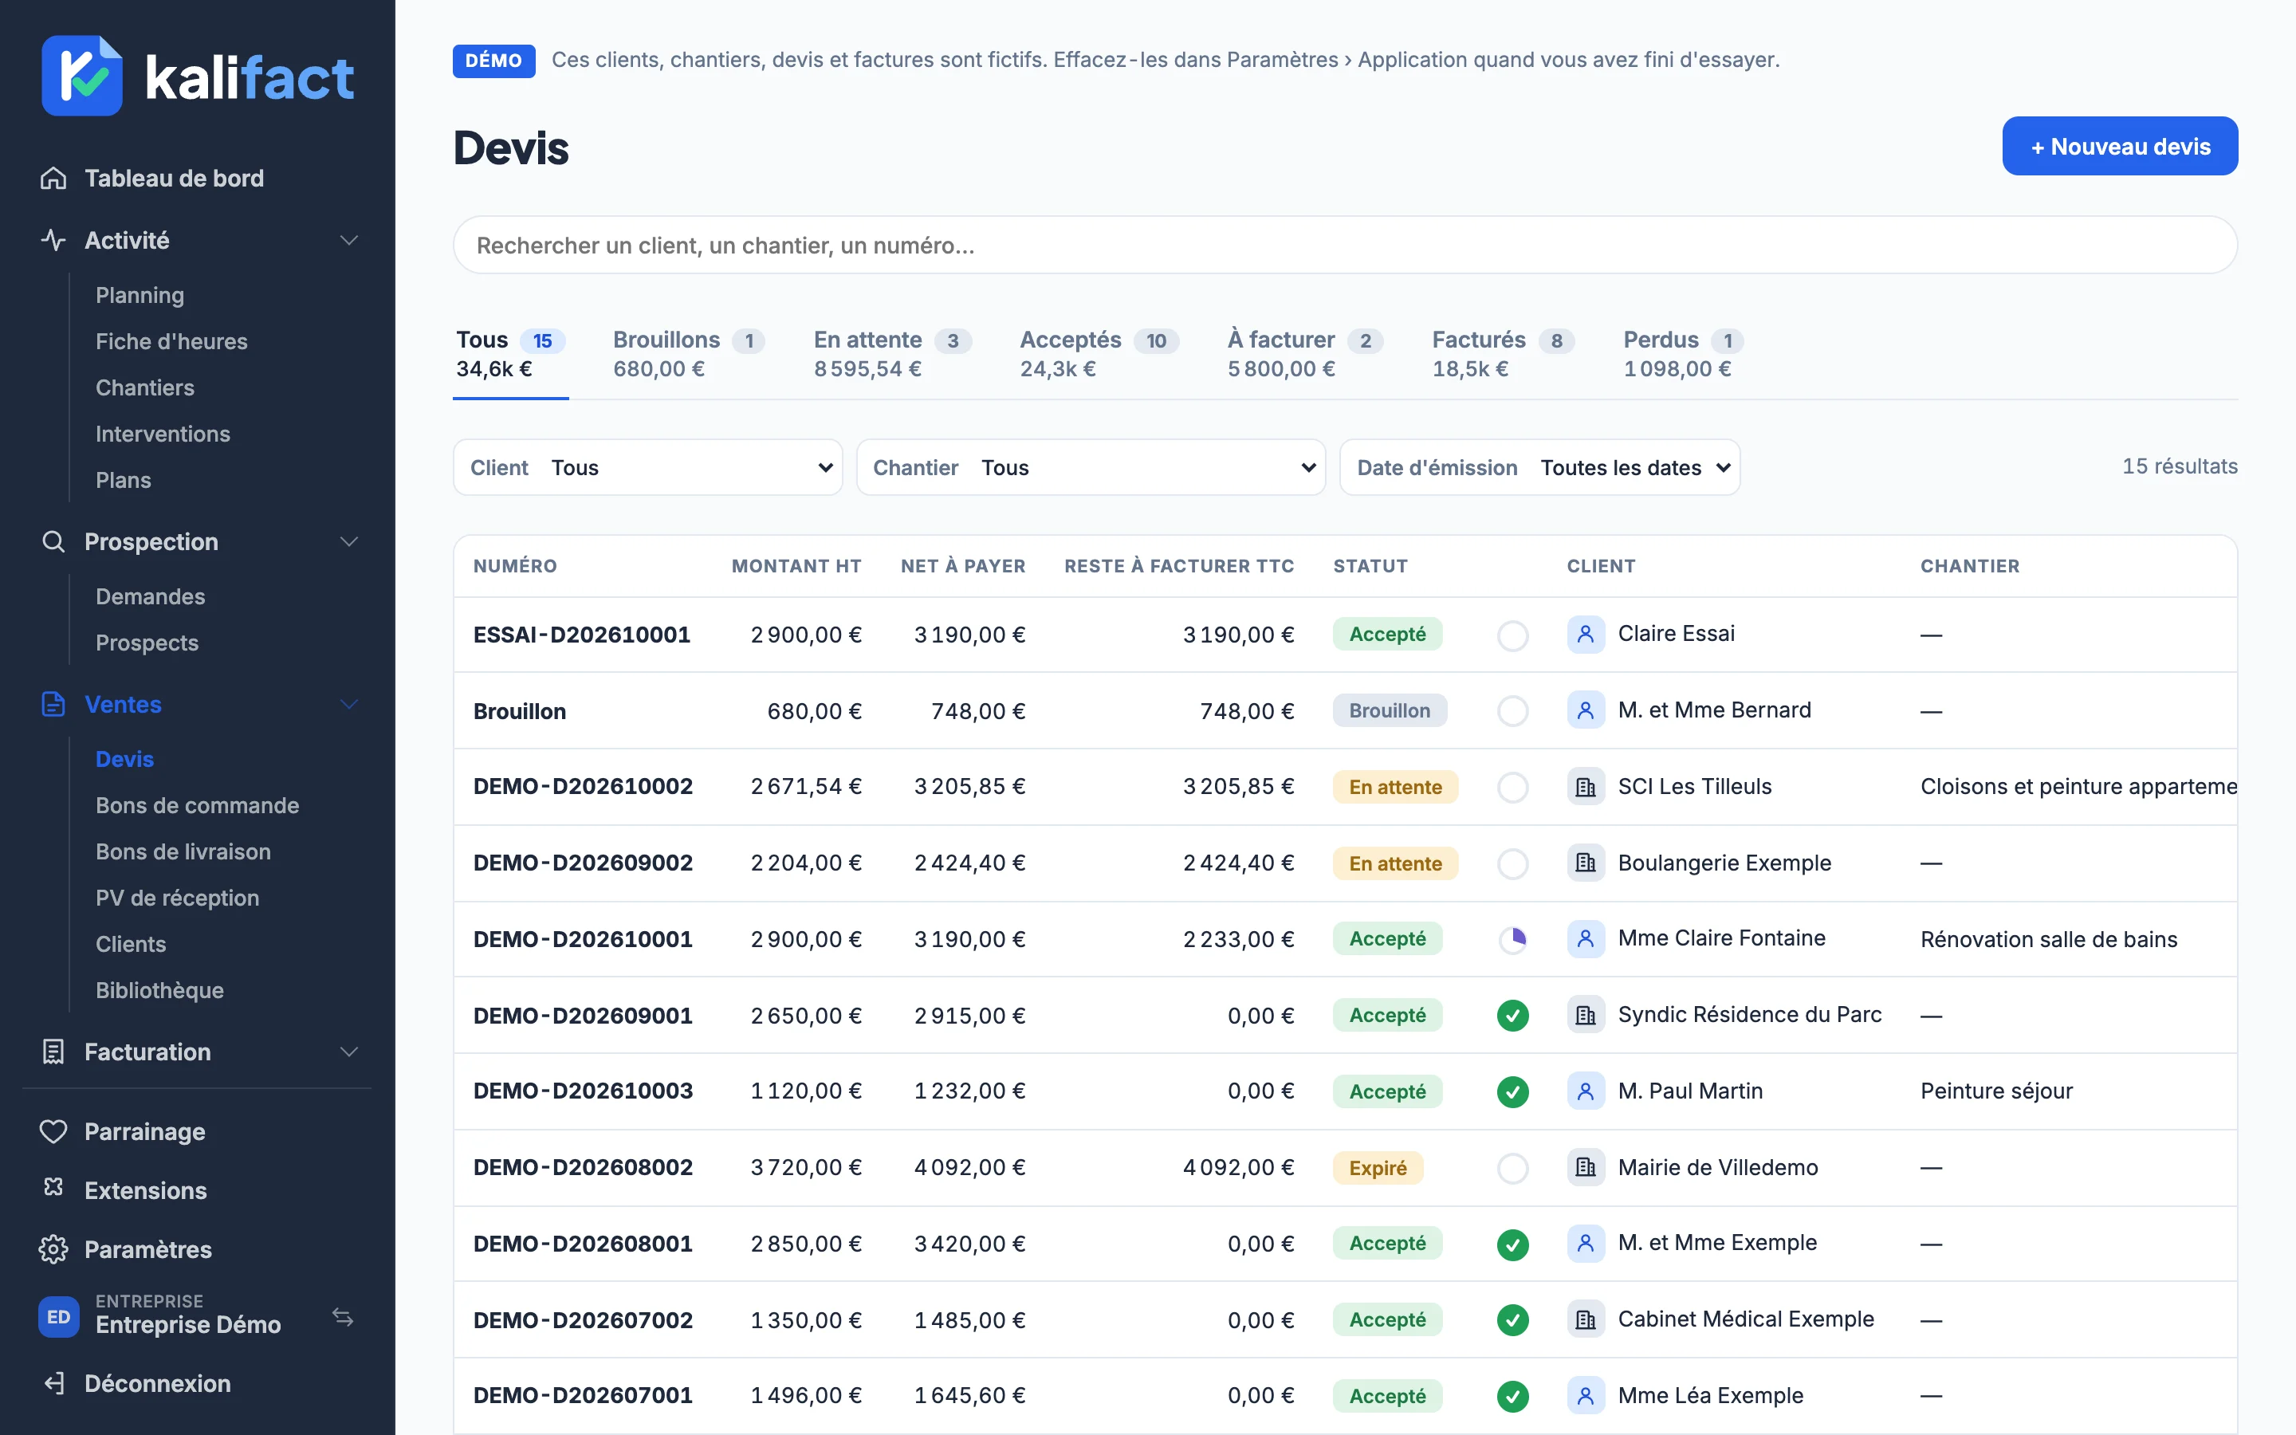The width and height of the screenshot is (2296, 1435).
Task: Click the Parrainage heart icon
Action: tap(53, 1131)
